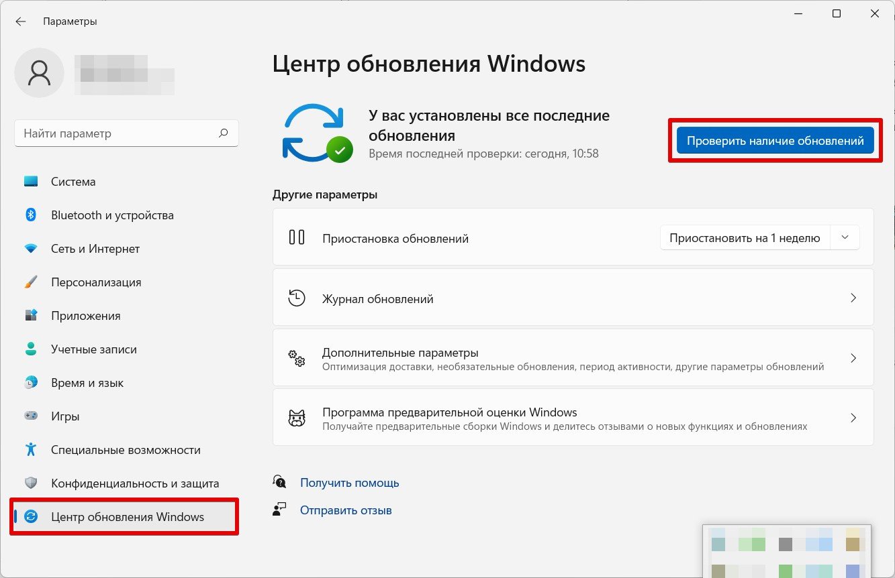Viewport: 895px width, 578px height.
Task: Click the Параметры window title text
Action: (70, 21)
